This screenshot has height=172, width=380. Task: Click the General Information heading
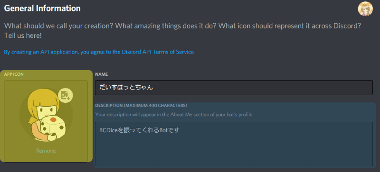point(42,8)
